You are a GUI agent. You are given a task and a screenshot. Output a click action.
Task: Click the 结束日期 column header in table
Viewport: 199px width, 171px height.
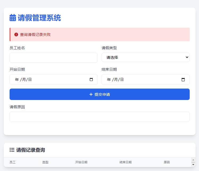(125, 162)
